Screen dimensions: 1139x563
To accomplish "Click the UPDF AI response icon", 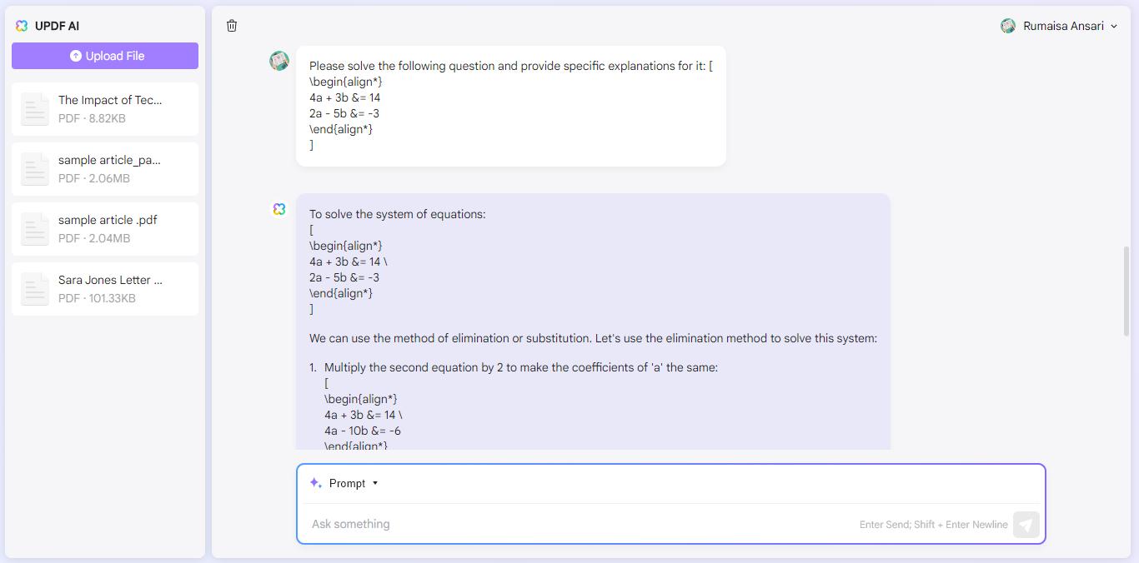I will coord(279,208).
